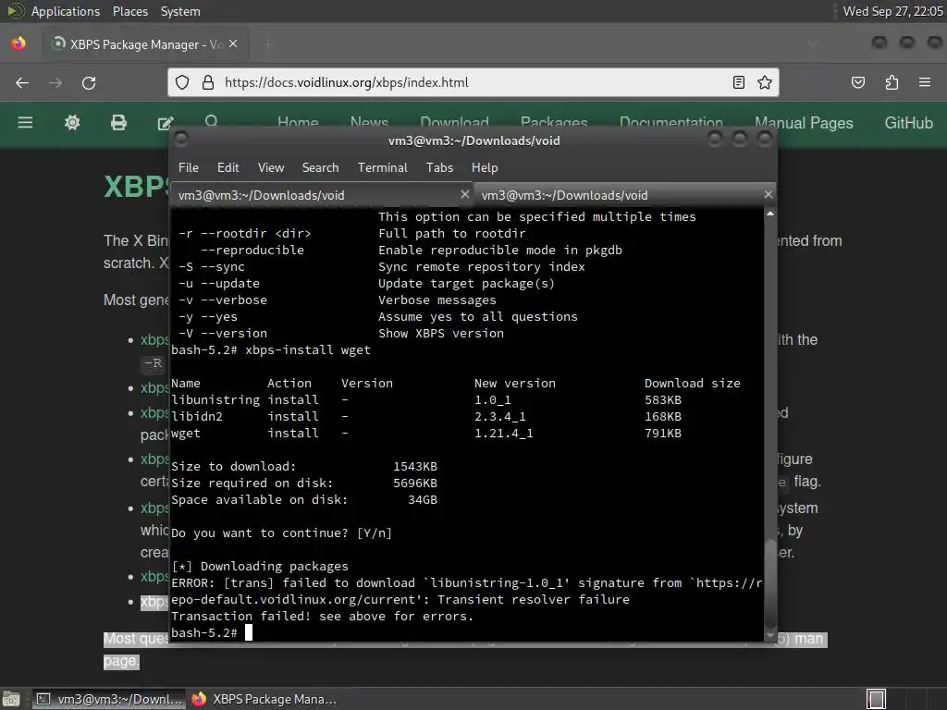947x710 pixels.
Task: Open a new Firefox tab
Action: coord(268,43)
